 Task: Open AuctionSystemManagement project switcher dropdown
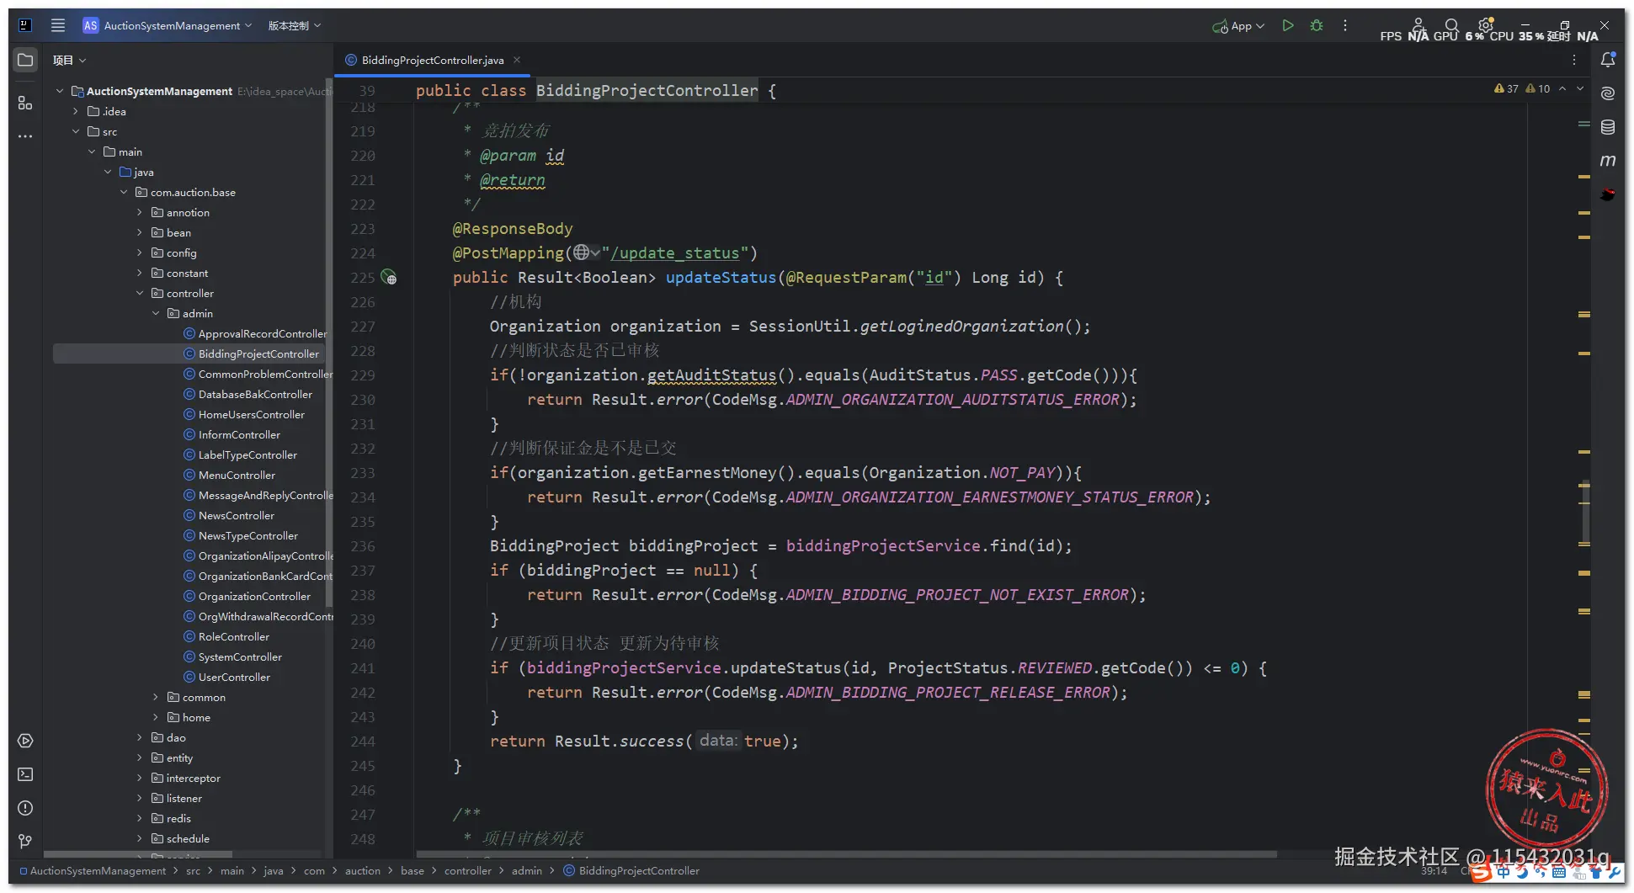168,25
